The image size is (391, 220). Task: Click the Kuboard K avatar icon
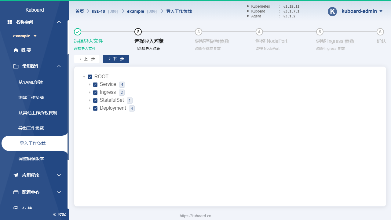coord(332,11)
